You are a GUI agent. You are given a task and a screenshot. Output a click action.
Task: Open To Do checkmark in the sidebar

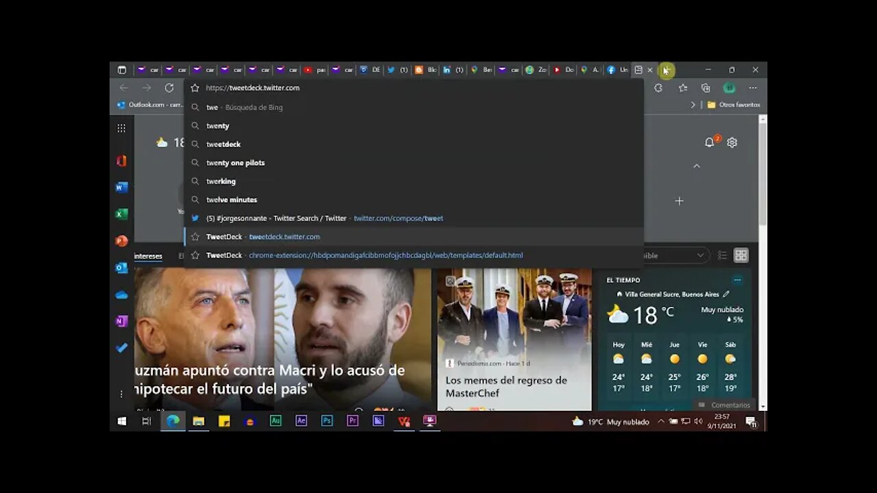[x=121, y=348]
